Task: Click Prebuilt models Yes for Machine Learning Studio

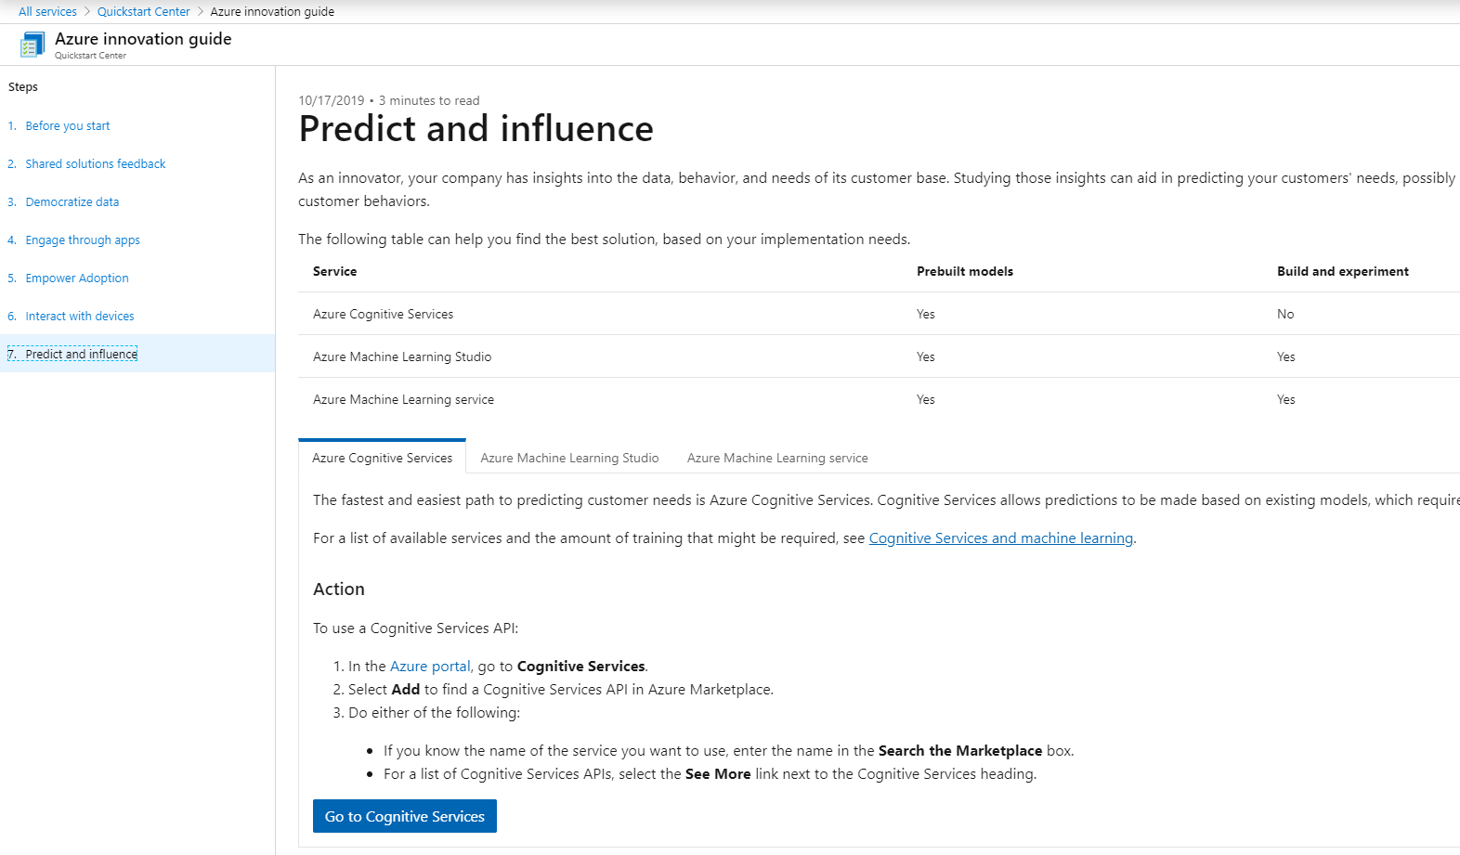Action: (926, 357)
